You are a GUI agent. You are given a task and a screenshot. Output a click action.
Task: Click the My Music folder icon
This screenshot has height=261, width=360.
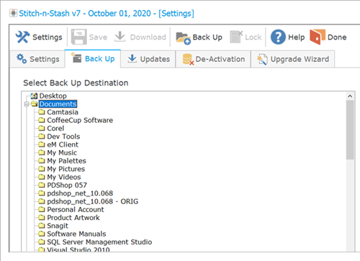coord(42,152)
